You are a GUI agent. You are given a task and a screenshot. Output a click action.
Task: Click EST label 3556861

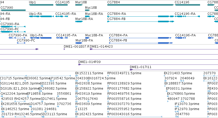64,94
